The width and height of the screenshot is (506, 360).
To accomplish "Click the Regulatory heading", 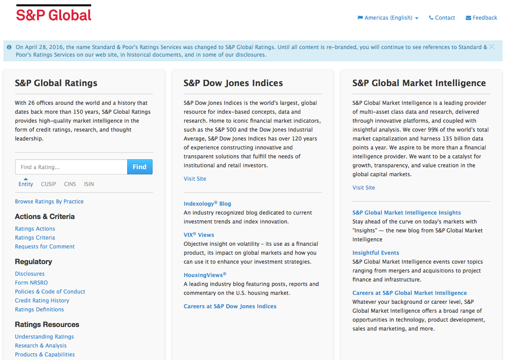I will tap(33, 261).
